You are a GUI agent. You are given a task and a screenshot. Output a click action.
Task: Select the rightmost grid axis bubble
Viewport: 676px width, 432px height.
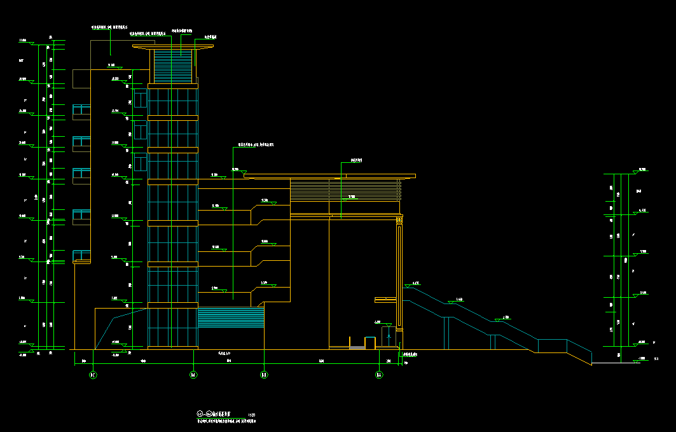click(379, 375)
